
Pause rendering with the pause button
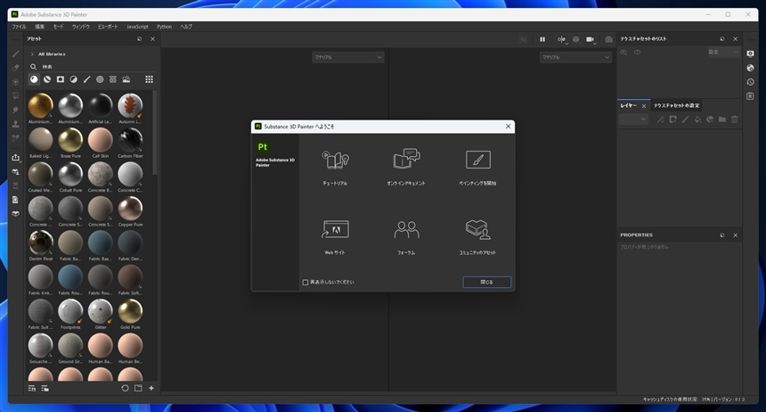pyautogui.click(x=542, y=39)
